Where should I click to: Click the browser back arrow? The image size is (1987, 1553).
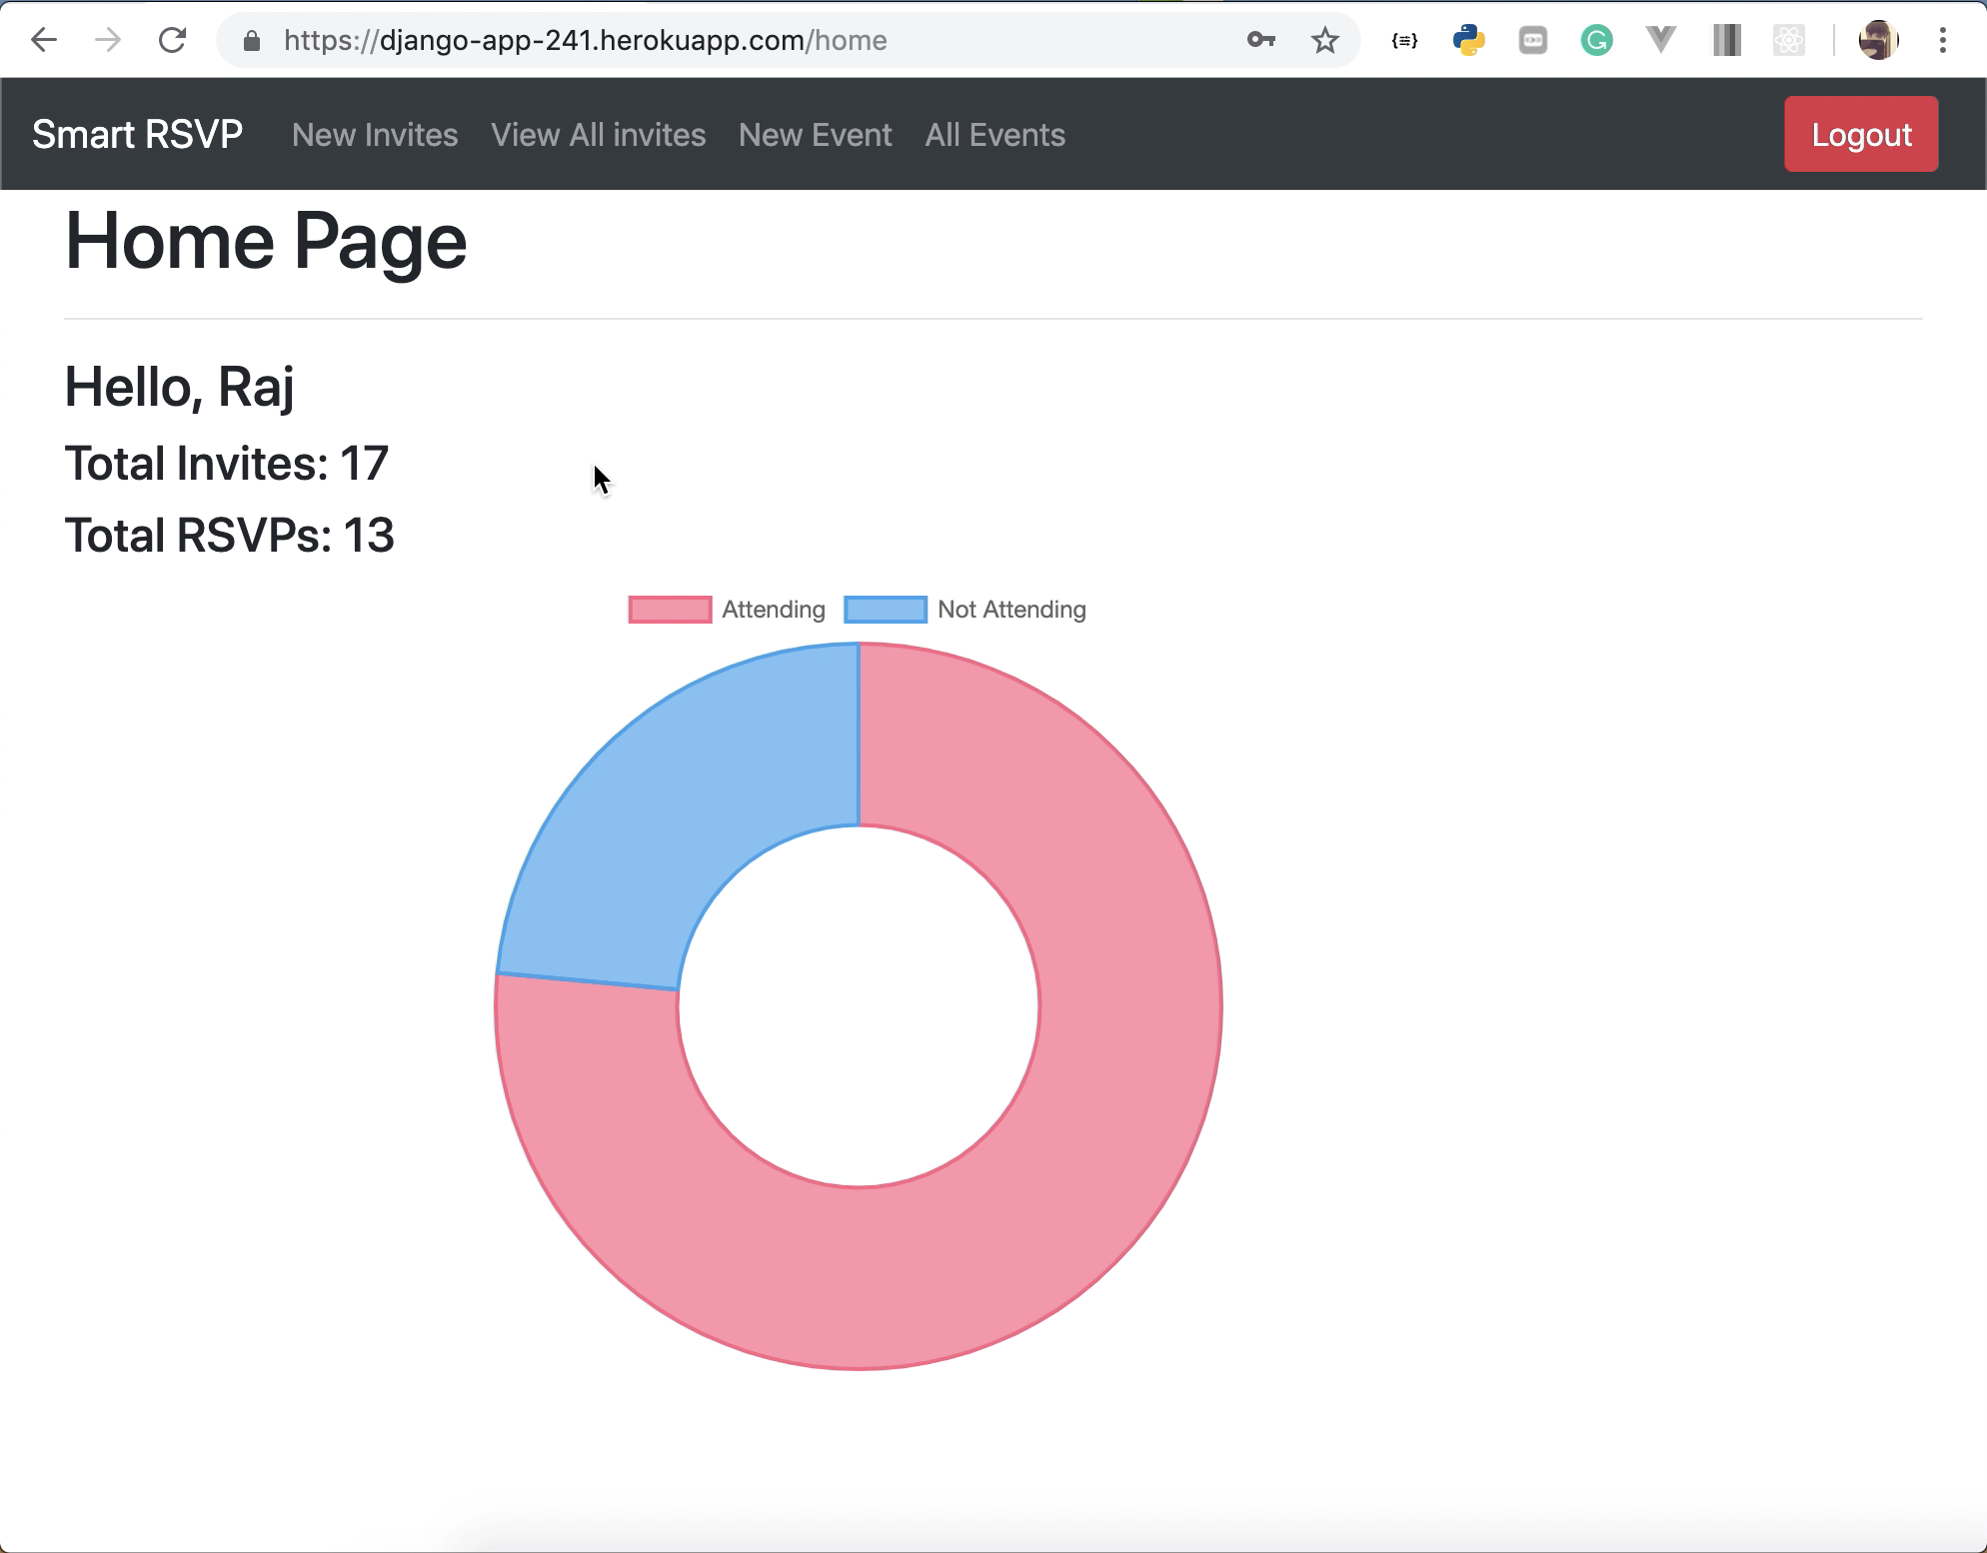pos(44,40)
